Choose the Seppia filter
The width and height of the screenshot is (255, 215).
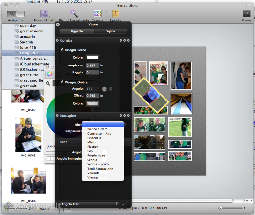point(103,160)
